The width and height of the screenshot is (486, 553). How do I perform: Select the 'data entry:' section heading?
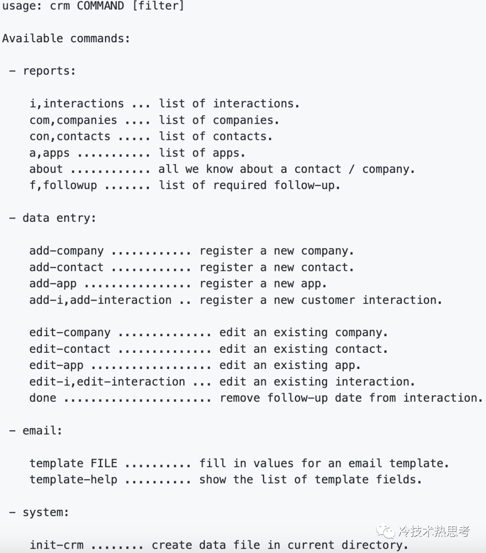click(59, 218)
